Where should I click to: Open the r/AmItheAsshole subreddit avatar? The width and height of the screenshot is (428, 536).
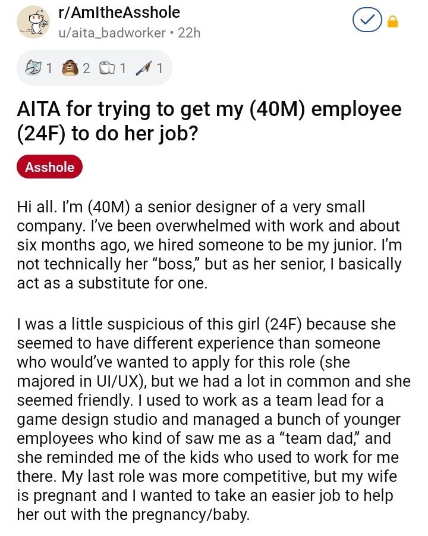coord(33,22)
